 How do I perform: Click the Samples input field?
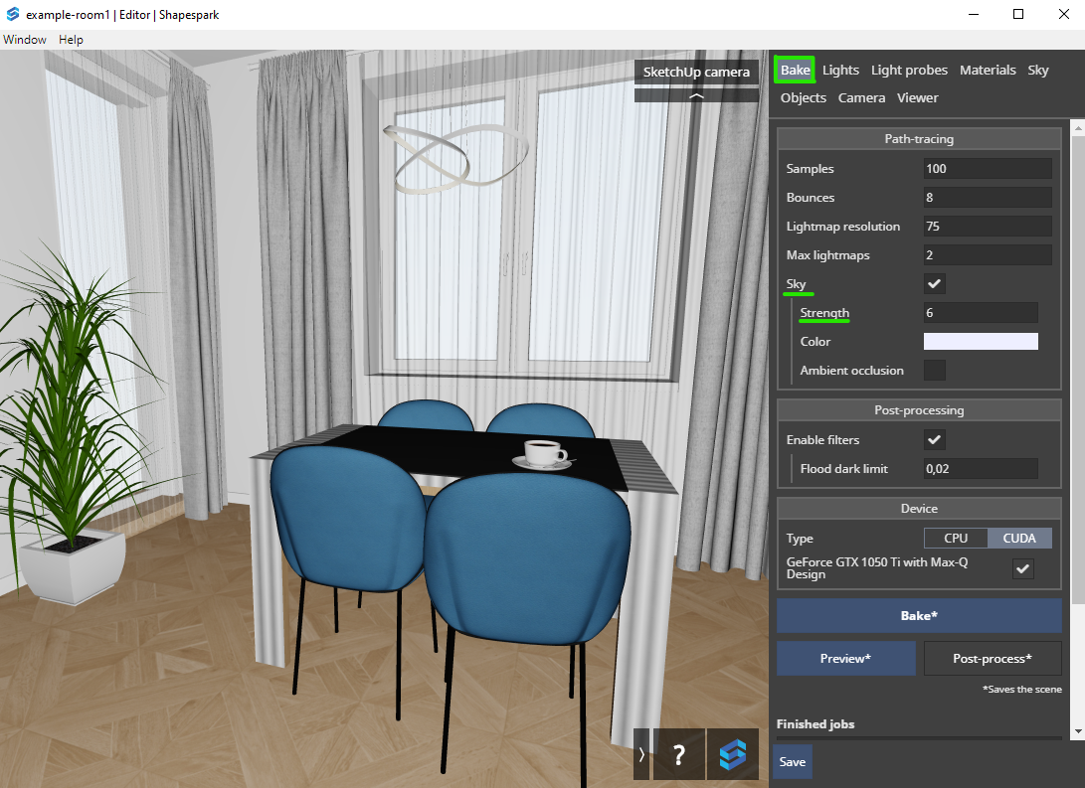[987, 169]
